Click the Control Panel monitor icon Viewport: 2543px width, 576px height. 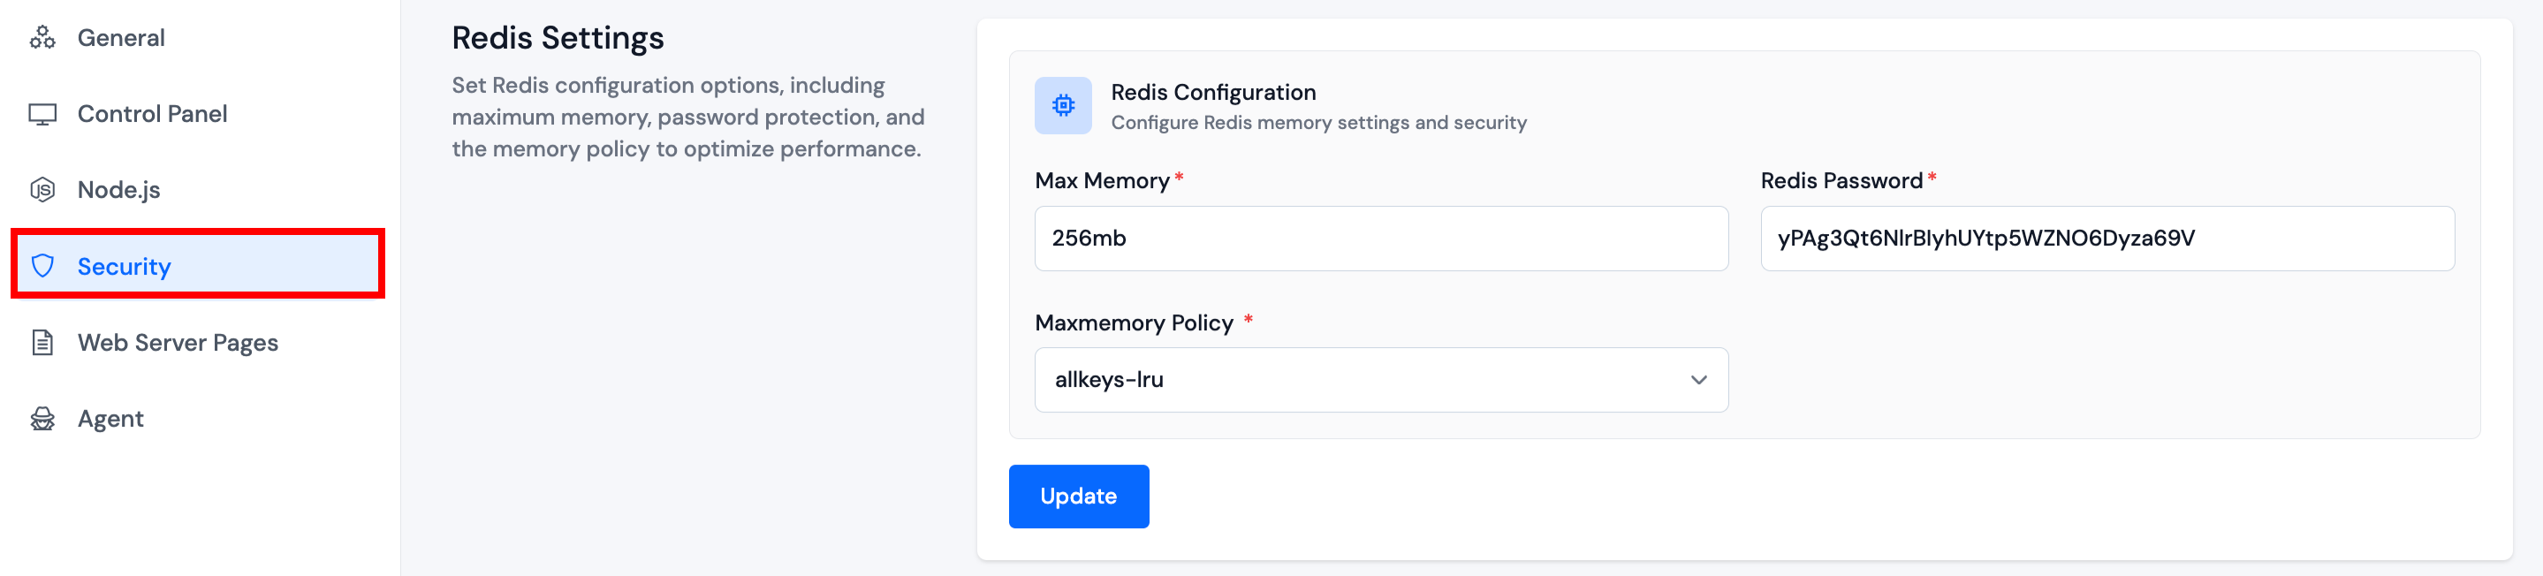[x=42, y=115]
